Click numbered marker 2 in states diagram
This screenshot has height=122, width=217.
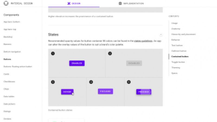[110, 53]
